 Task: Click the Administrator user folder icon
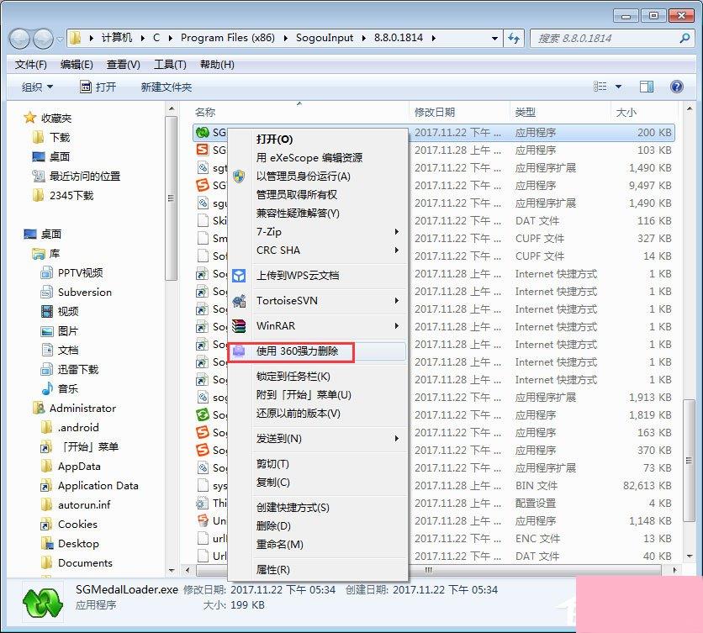(x=39, y=408)
